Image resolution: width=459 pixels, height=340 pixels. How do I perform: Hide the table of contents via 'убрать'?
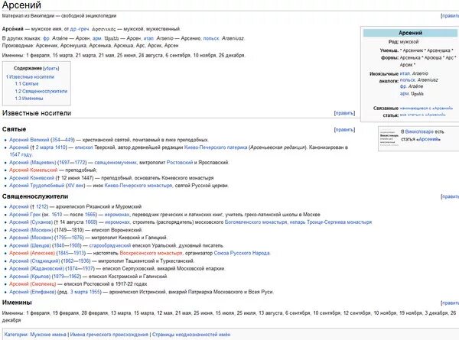point(51,69)
